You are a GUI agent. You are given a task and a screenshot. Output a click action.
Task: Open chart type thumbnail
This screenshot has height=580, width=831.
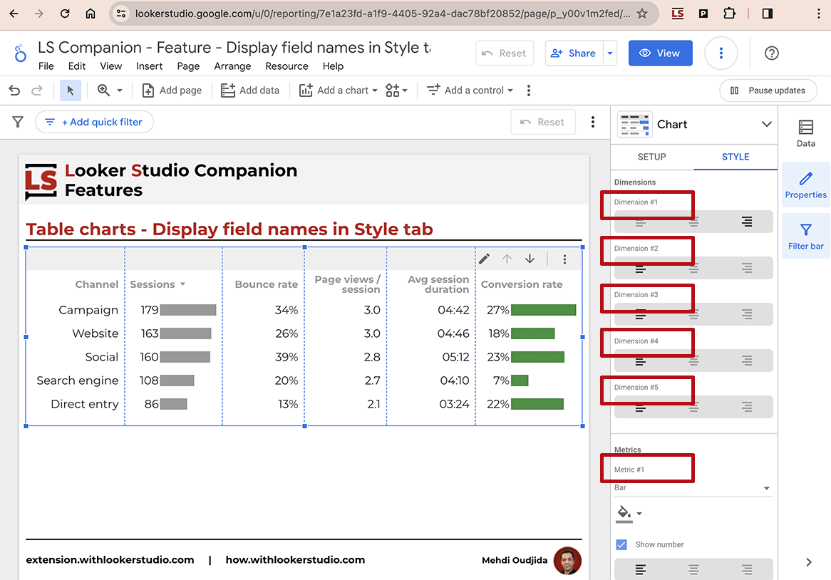635,125
